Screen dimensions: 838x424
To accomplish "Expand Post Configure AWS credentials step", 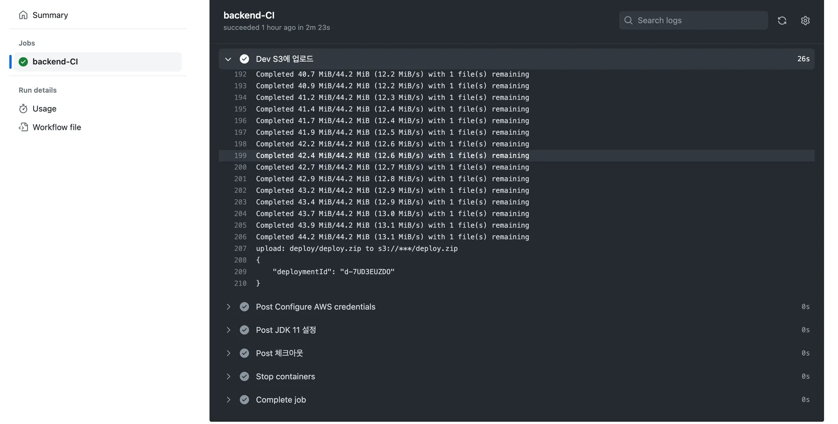I will 228,307.
